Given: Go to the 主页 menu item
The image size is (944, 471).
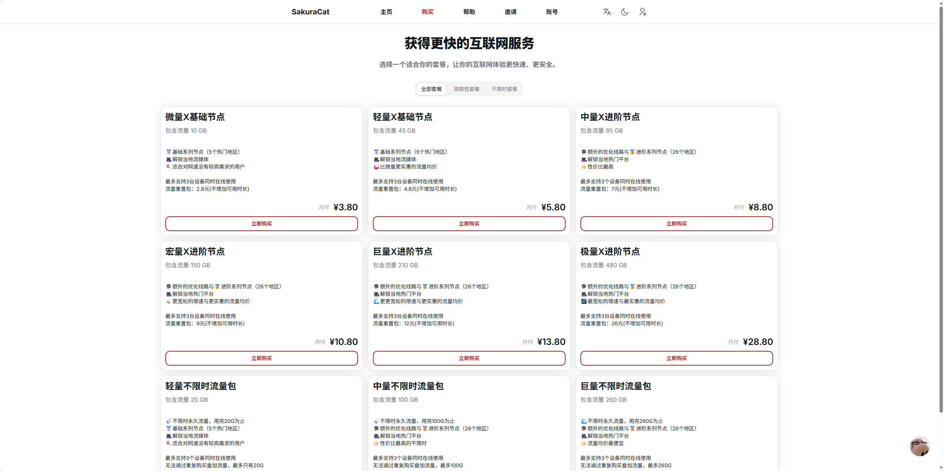Looking at the screenshot, I should coord(386,12).
